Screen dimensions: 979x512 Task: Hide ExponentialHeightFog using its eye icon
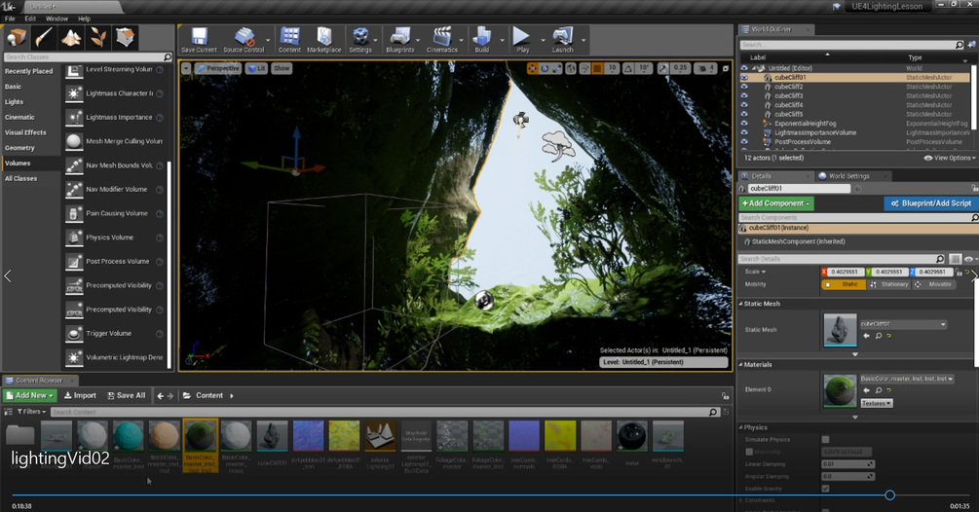click(x=744, y=124)
